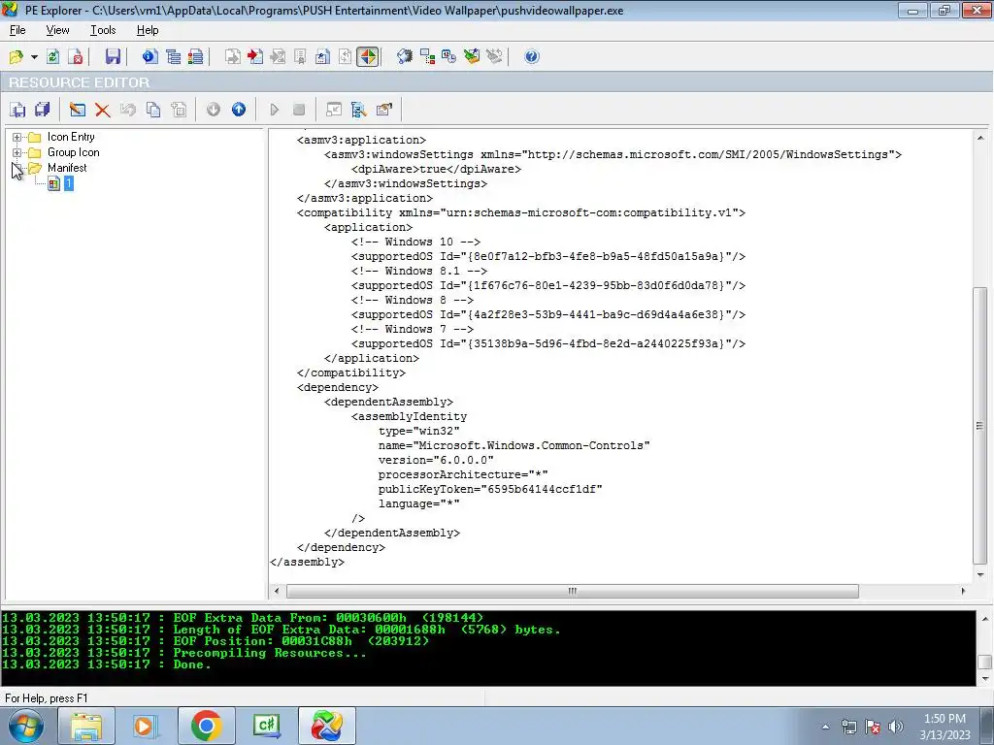Click the log panel's scroll-up arrow
The image size is (994, 745).
[x=984, y=619]
